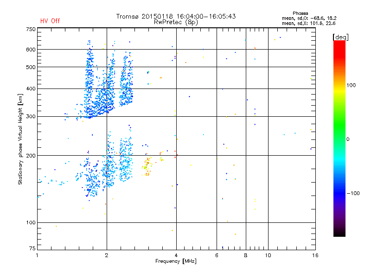The width and height of the screenshot is (371, 278).
Task: Click the '16' x-axis tick label
Action: coord(315,255)
